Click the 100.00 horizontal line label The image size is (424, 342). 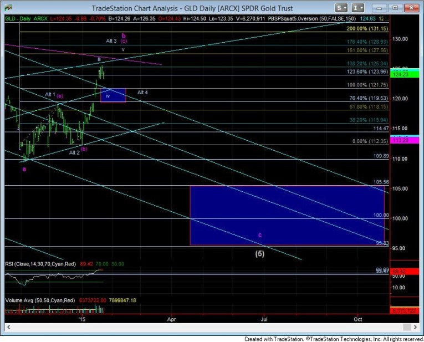click(381, 215)
